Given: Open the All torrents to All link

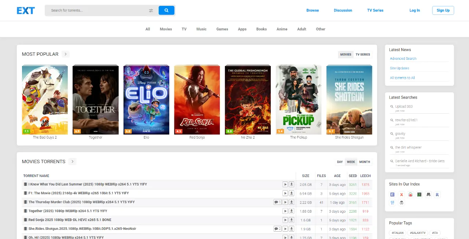Looking at the screenshot, I should [x=402, y=78].
